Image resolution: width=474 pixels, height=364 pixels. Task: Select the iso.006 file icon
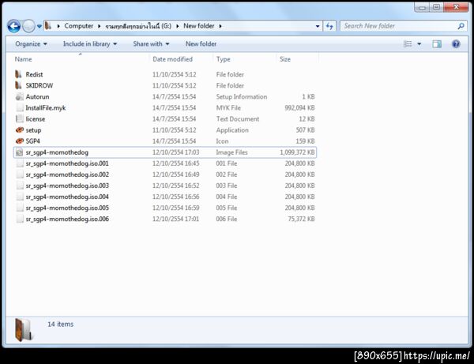coord(19,219)
